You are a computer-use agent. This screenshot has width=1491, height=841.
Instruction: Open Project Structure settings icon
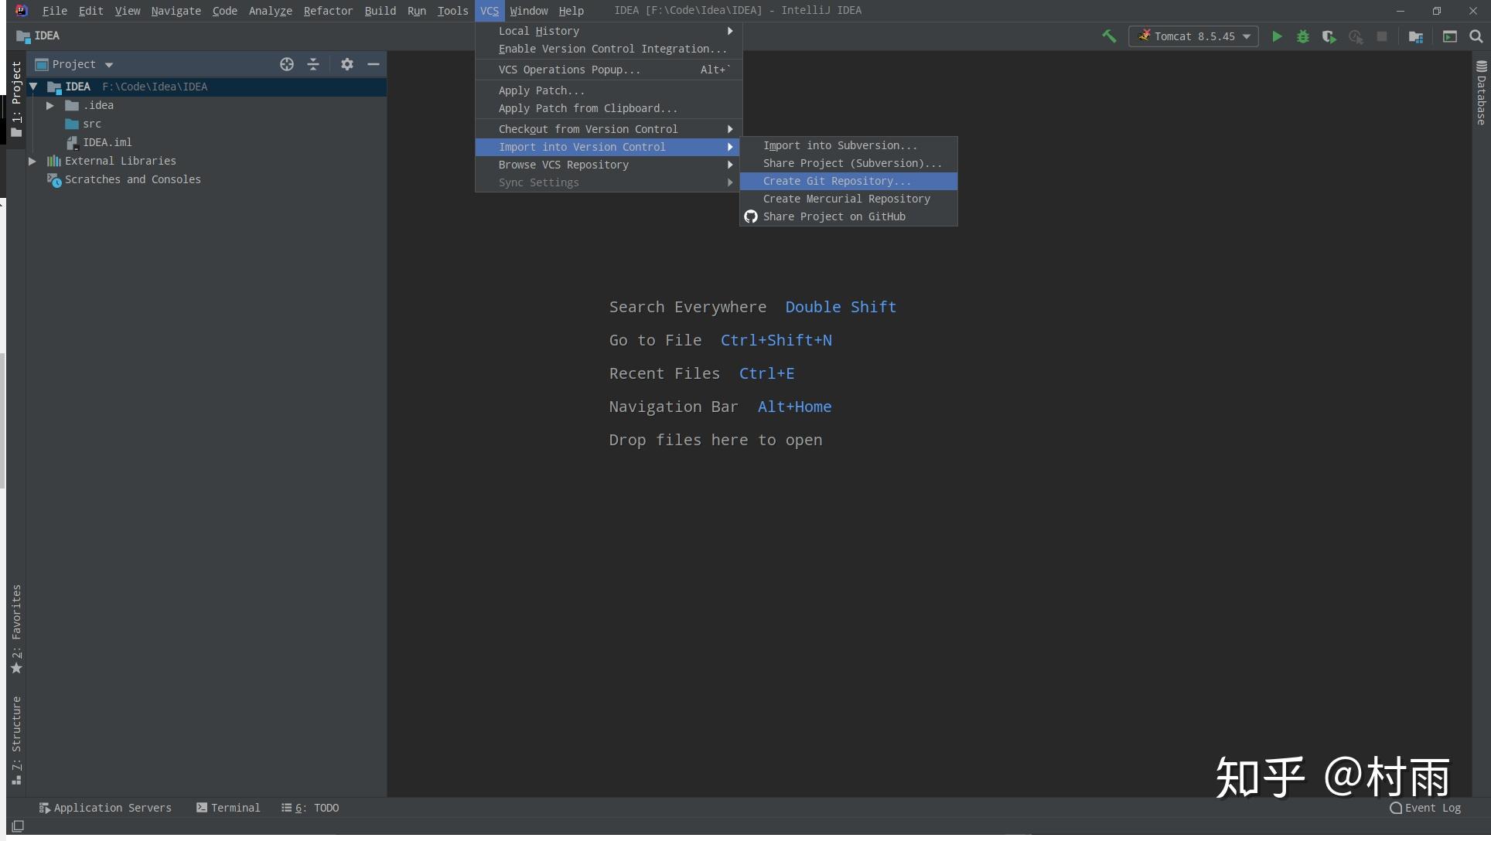pyautogui.click(x=1415, y=36)
